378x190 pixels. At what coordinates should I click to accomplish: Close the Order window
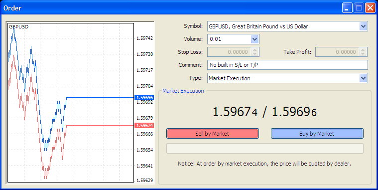pos(370,8)
